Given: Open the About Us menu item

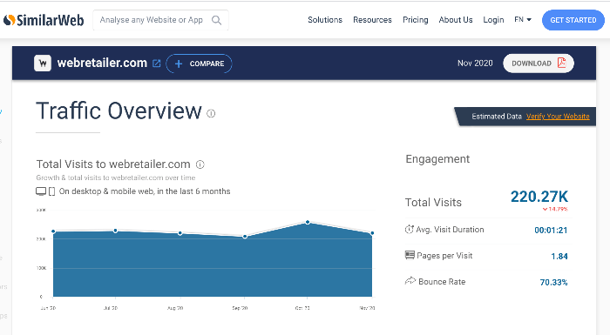Looking at the screenshot, I should tap(456, 20).
